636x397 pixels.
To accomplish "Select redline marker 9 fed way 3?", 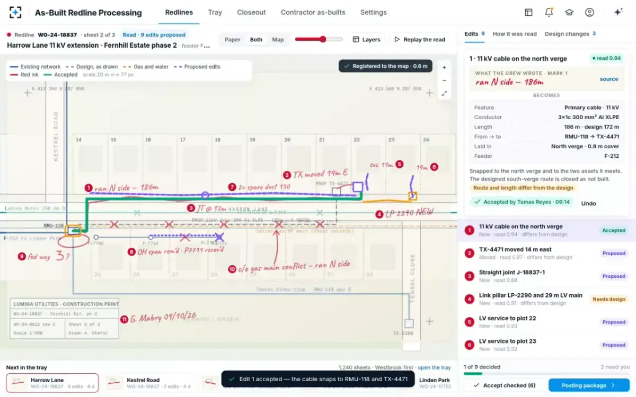I will tap(22, 256).
